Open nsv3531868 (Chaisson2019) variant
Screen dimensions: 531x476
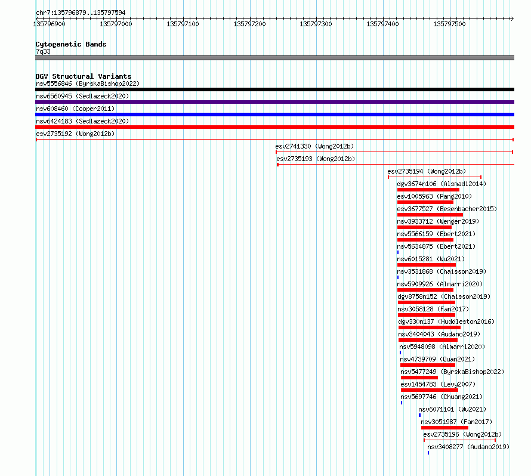click(442, 271)
